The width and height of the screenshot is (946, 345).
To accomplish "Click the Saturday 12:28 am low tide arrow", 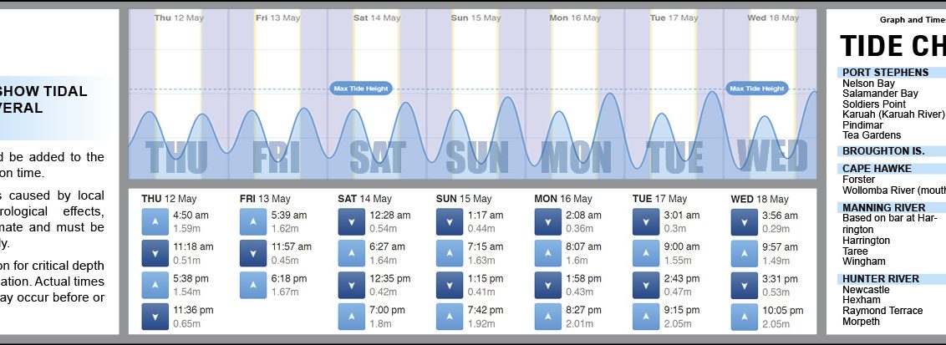I will (x=350, y=221).
